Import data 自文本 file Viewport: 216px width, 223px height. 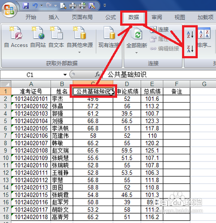pos(56,37)
